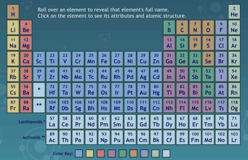
Task: Click the single asterisk lanthanoids placeholder tile
Action: (x=39, y=90)
